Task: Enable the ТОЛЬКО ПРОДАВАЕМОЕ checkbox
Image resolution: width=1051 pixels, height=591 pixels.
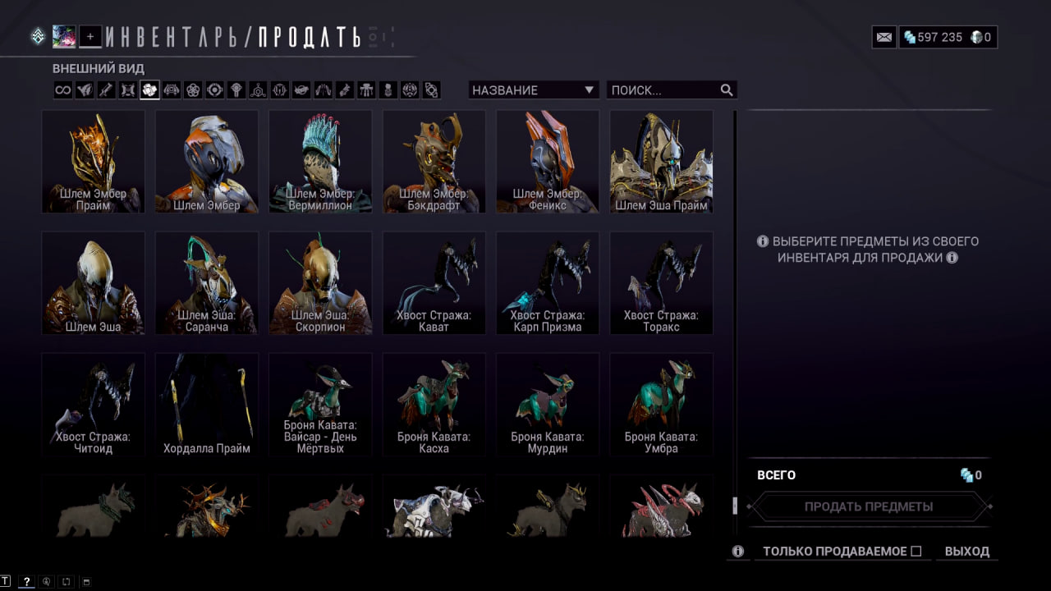Action: (x=916, y=551)
